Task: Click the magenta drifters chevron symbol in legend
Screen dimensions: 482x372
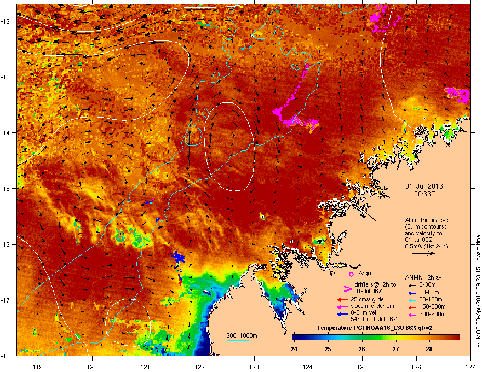Action: tap(347, 288)
